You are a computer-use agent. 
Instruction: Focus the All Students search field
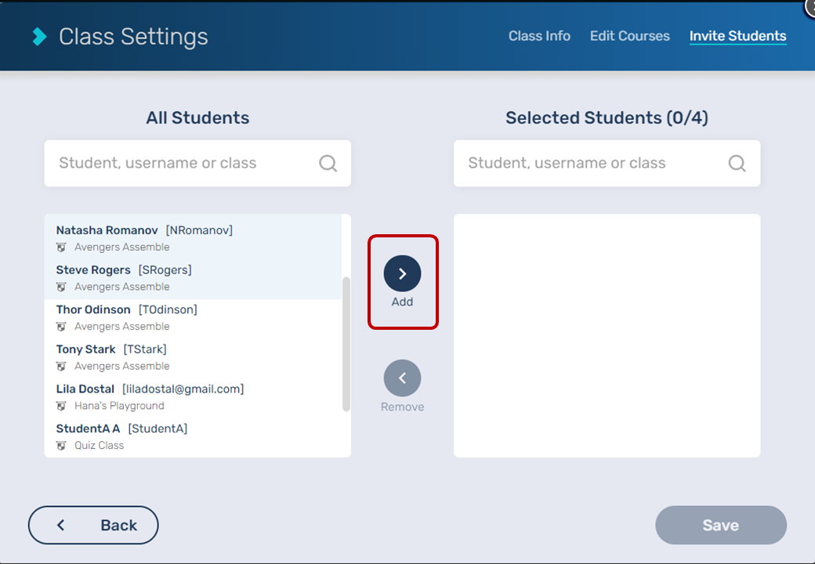[197, 163]
